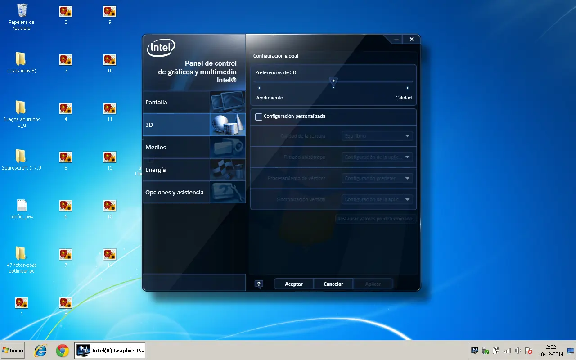Open the Inicio start menu
576x360 pixels.
(12, 351)
